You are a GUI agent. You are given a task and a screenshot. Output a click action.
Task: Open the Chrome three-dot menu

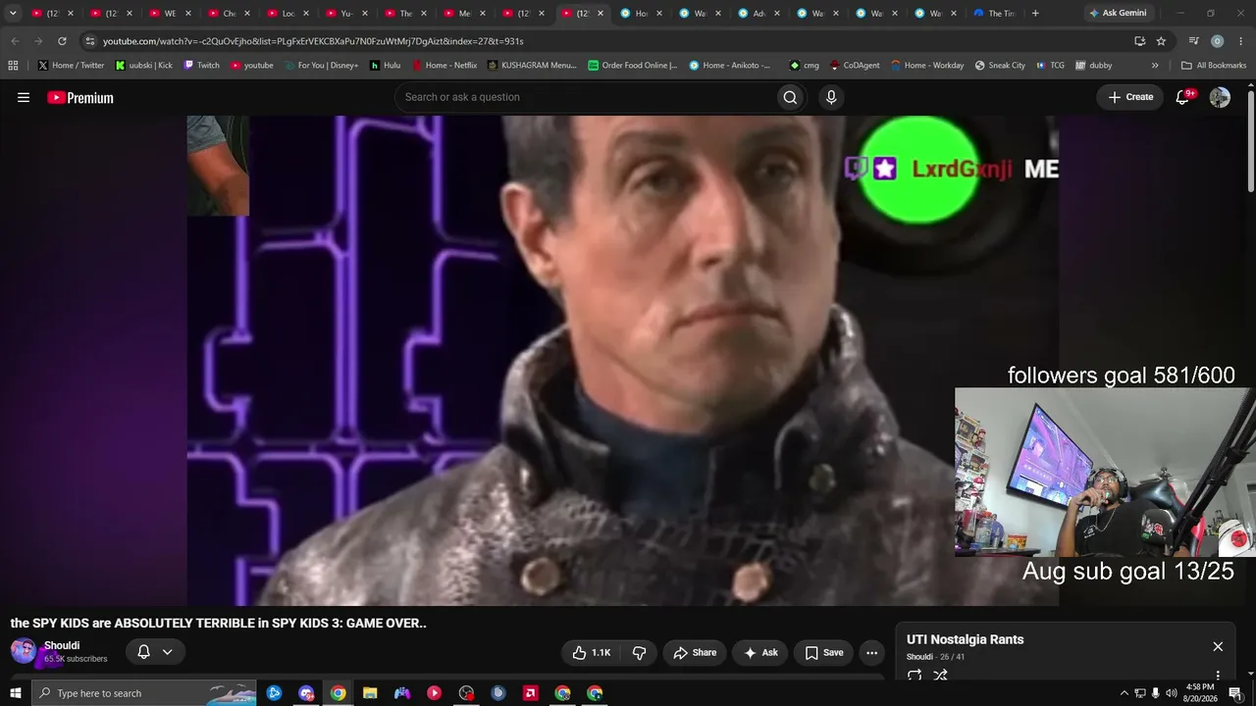click(x=1240, y=41)
